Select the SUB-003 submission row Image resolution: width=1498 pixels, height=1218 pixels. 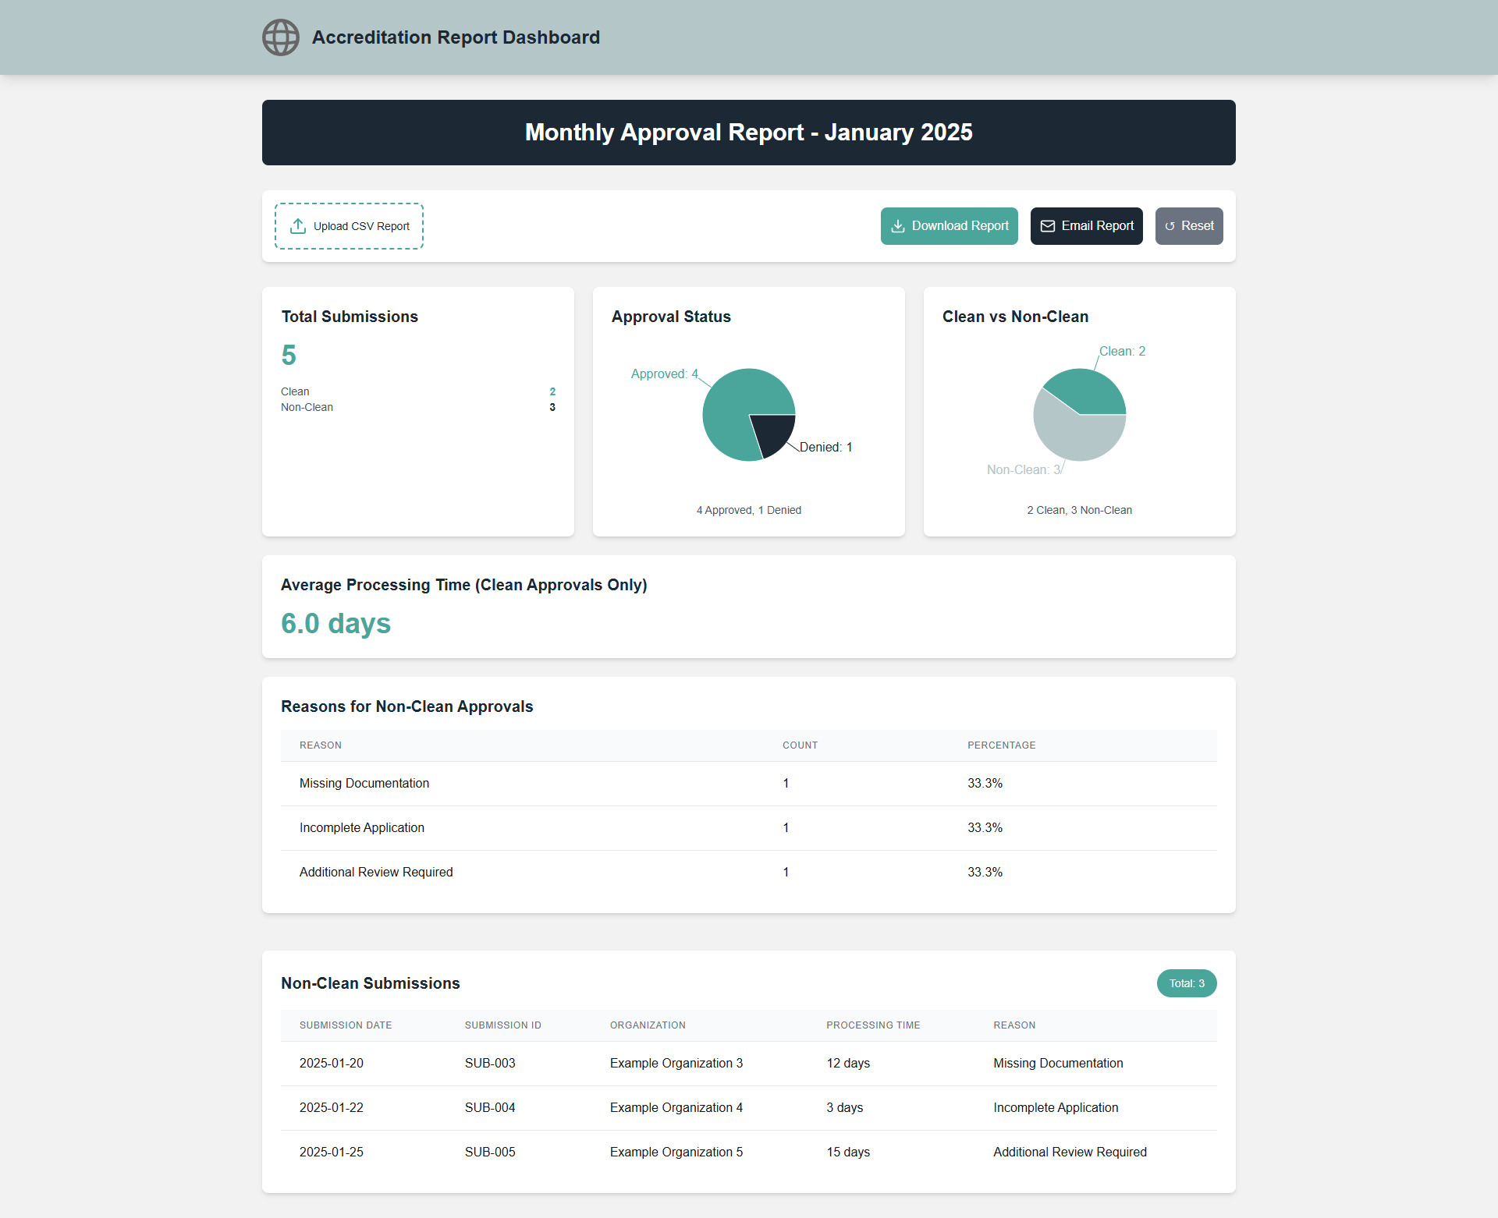pos(490,1064)
